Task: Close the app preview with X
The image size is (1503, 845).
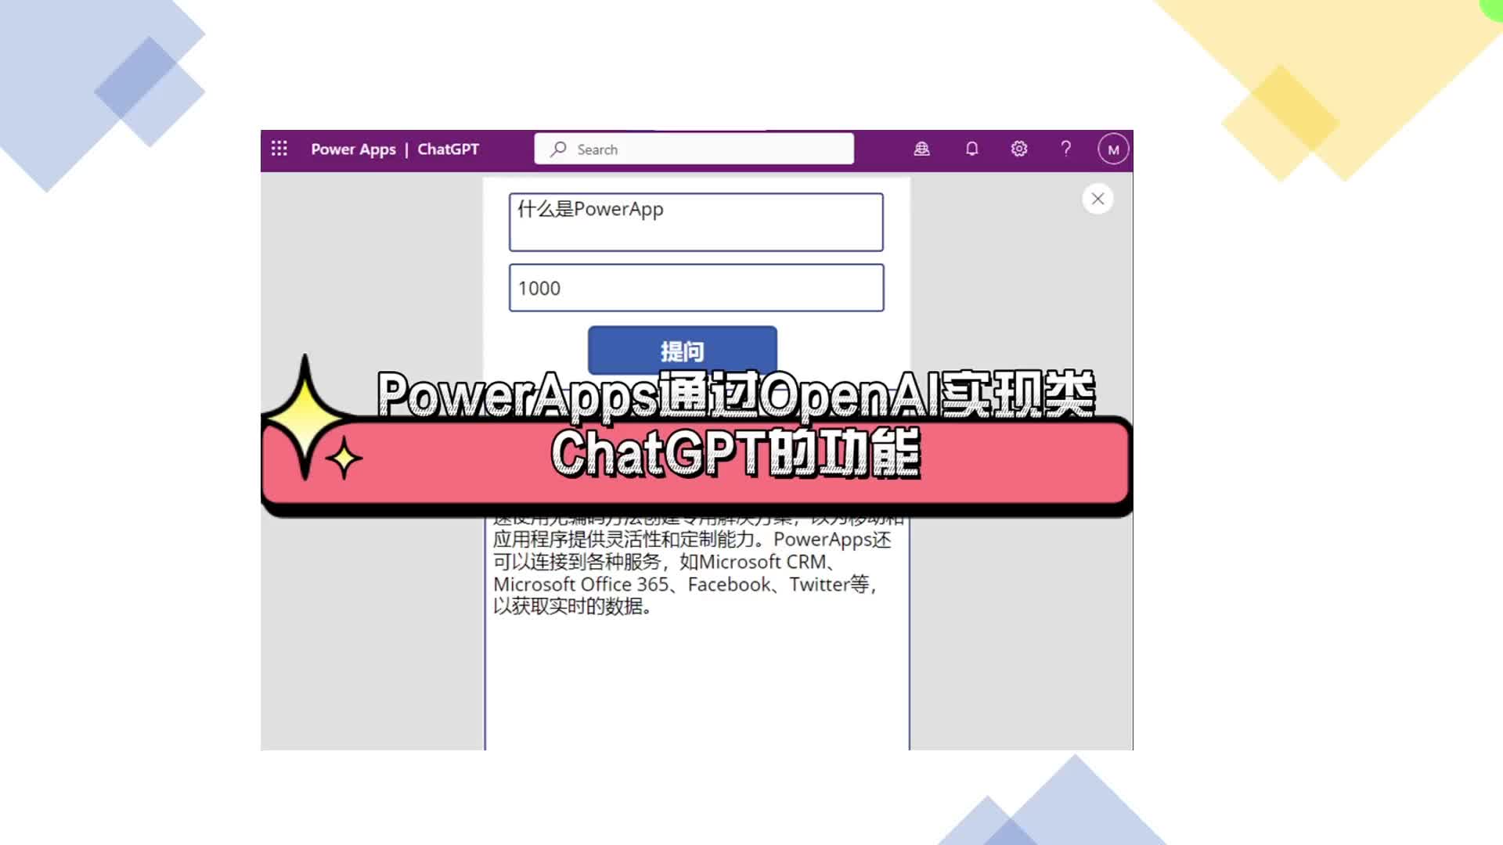Action: (x=1098, y=199)
